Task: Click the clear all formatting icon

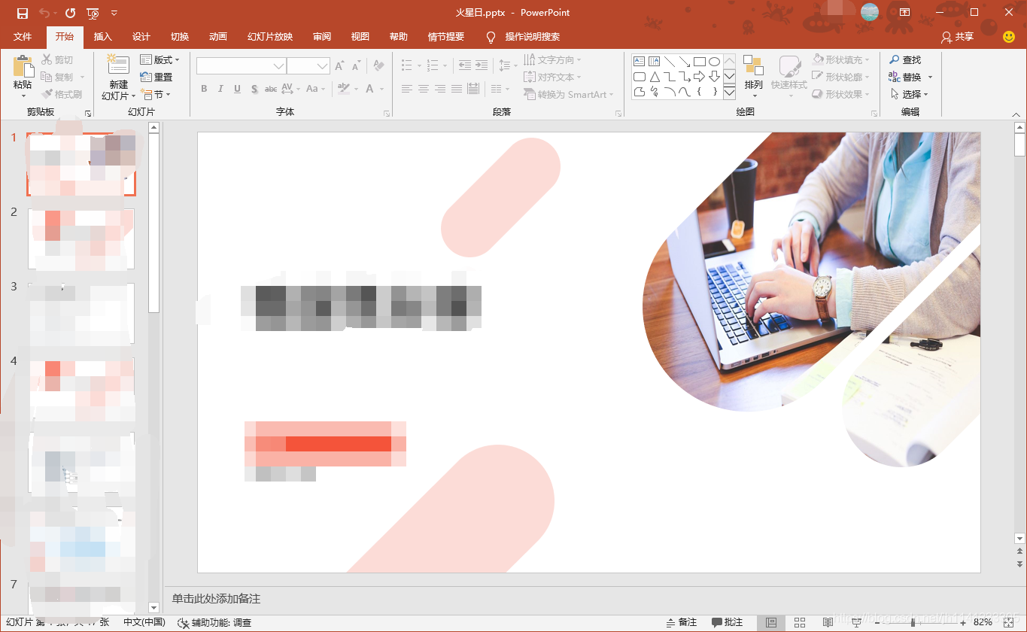Action: click(378, 66)
